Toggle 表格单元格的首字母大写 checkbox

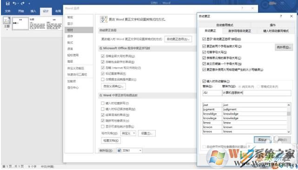click(x=204, y=58)
